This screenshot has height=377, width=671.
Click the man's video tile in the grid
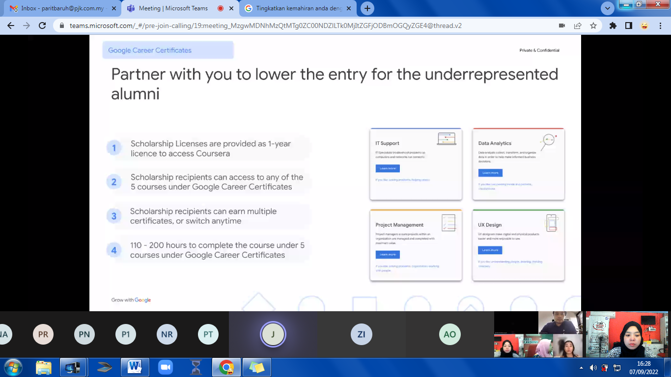(560, 323)
